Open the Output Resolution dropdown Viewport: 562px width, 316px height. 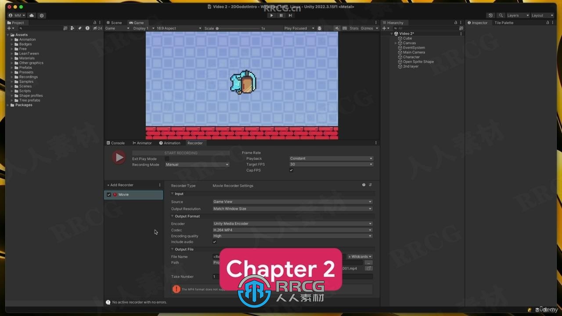coord(292,209)
